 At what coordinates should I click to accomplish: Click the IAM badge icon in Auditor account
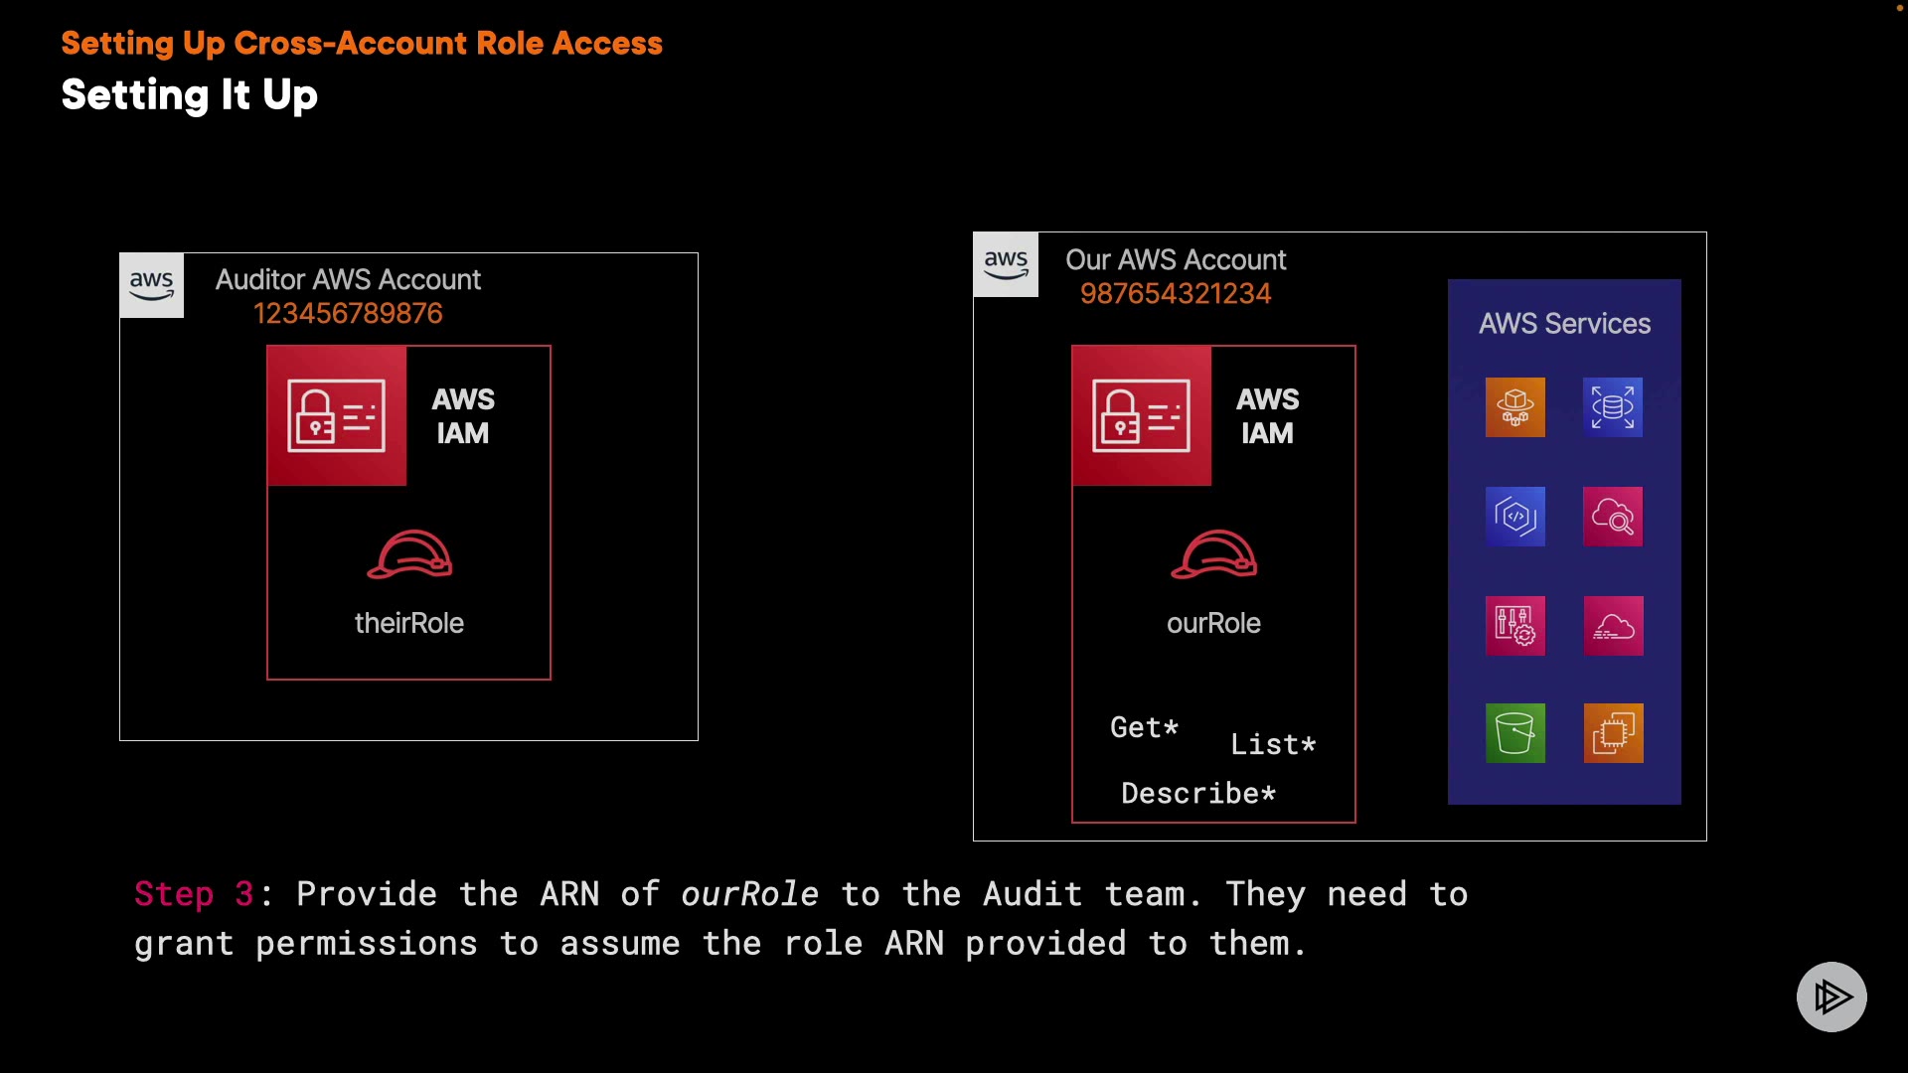click(x=336, y=415)
